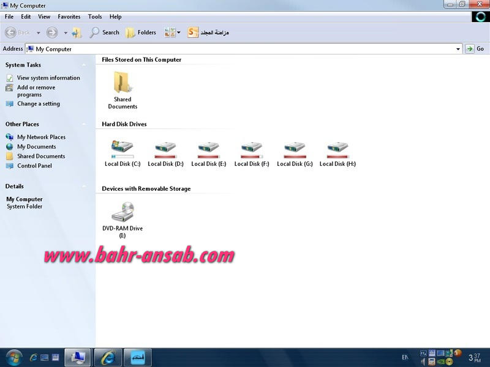This screenshot has width=490, height=367.
Task: Select the Shared Documents folder icon
Action: [123, 90]
